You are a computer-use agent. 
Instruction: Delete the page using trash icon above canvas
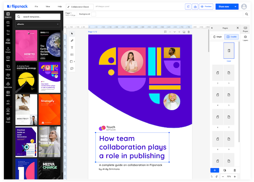pyautogui.click(x=189, y=32)
